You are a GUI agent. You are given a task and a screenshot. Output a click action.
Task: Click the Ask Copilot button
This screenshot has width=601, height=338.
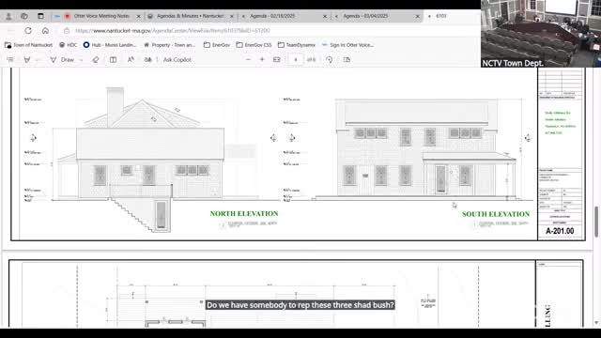(x=177, y=60)
